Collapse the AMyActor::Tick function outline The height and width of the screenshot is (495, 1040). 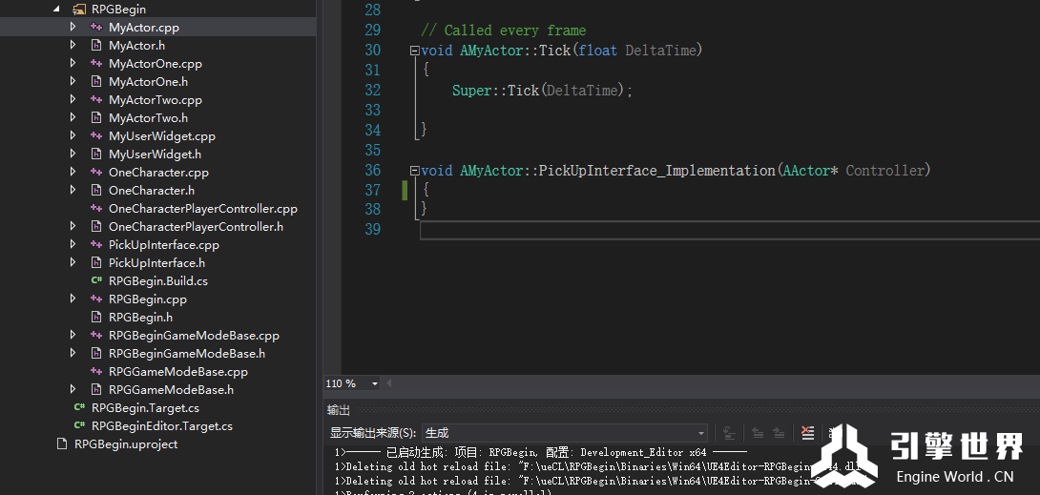(414, 51)
